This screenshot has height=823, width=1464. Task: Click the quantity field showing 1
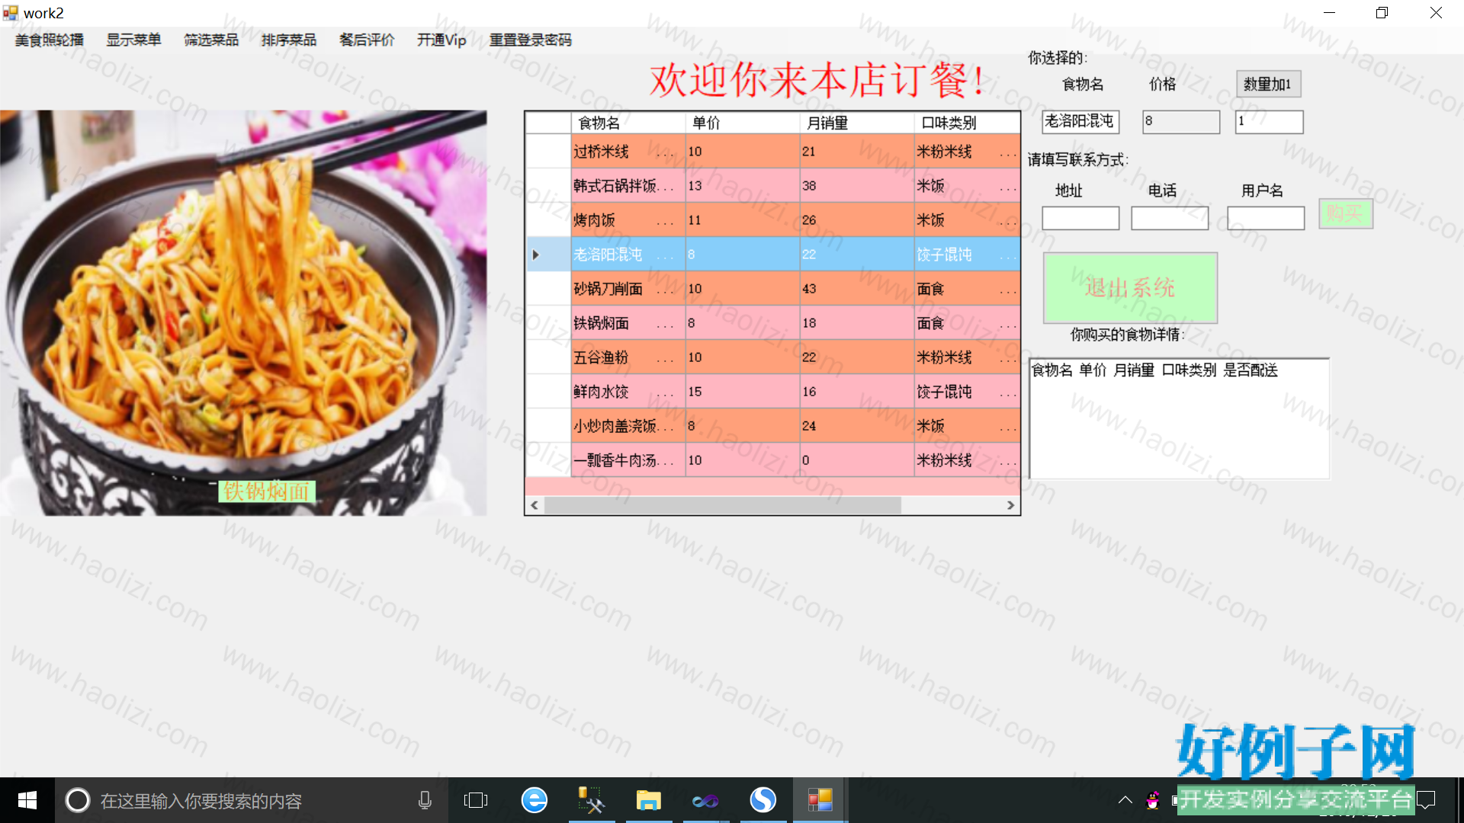coord(1270,122)
